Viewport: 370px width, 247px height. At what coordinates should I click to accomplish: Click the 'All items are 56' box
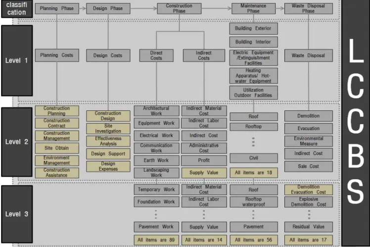(x=254, y=240)
